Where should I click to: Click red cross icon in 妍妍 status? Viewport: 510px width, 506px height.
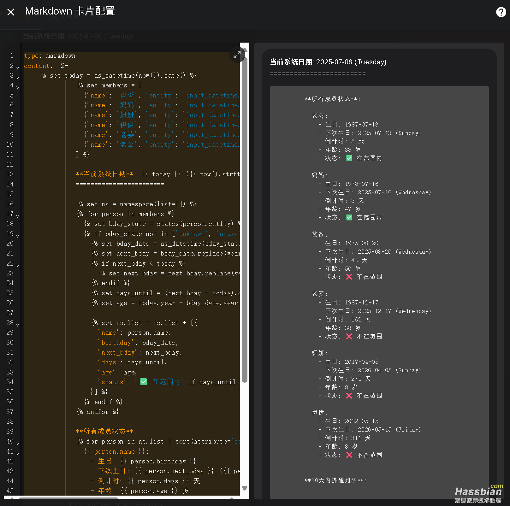[349, 396]
